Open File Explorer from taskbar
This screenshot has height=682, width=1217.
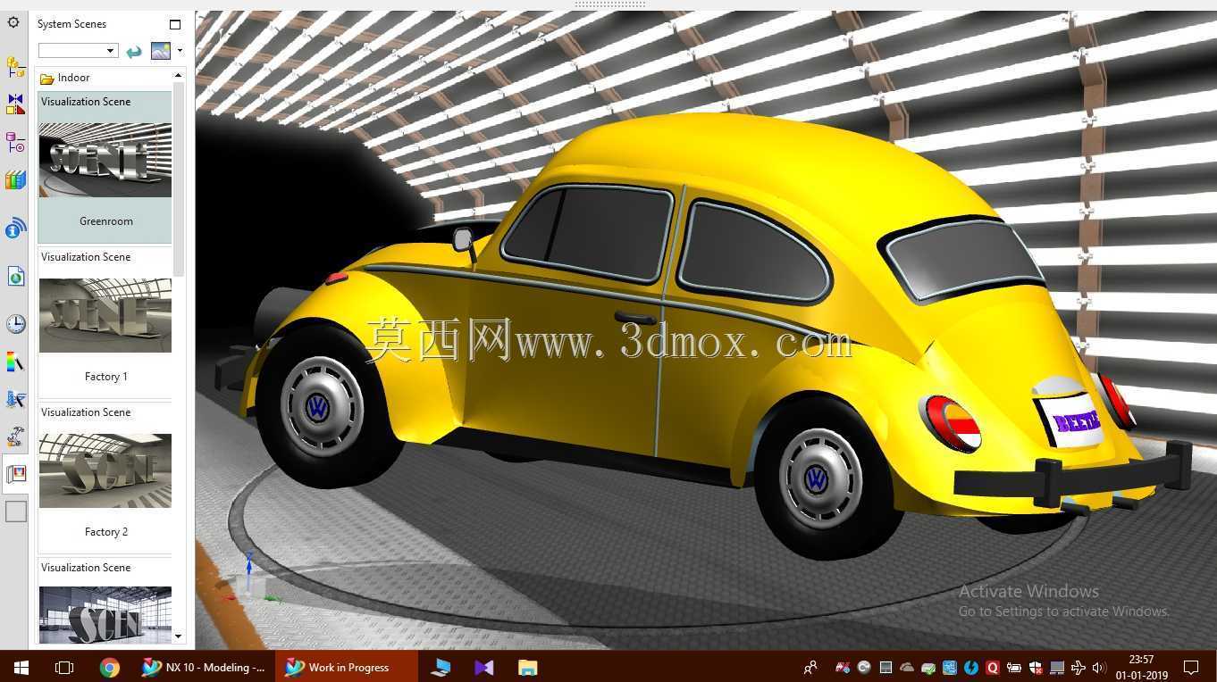(x=528, y=667)
